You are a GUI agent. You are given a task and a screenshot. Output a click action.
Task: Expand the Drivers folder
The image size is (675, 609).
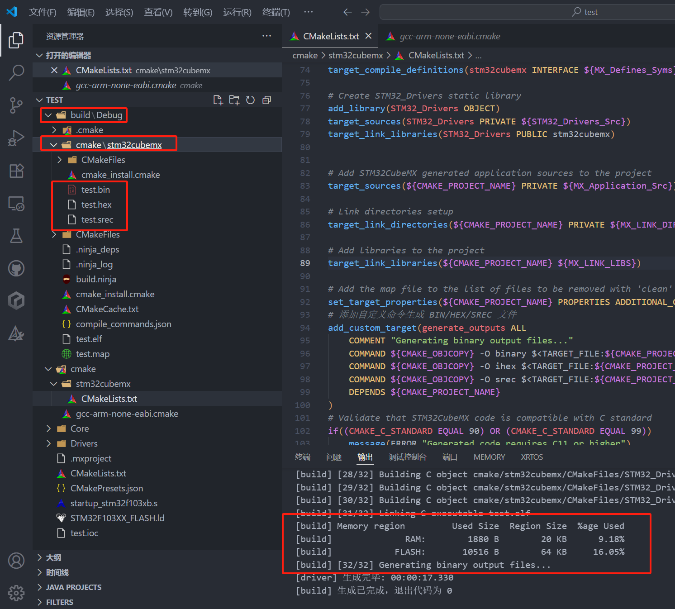(157, 443)
